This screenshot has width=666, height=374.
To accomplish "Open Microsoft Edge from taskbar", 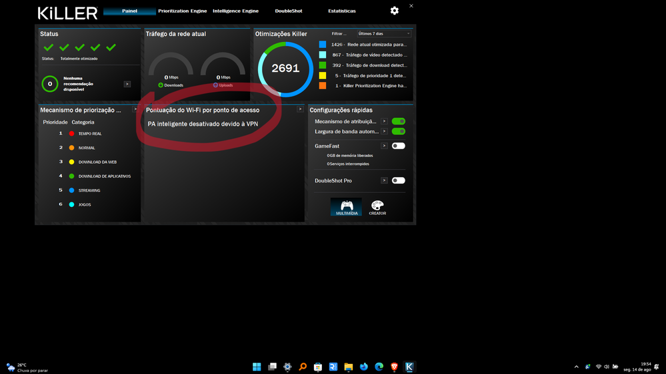I will coord(379,367).
